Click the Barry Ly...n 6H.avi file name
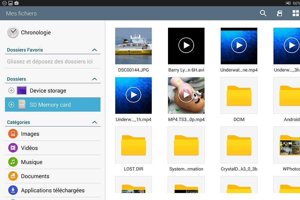This screenshot has height=200, width=300. click(x=186, y=70)
